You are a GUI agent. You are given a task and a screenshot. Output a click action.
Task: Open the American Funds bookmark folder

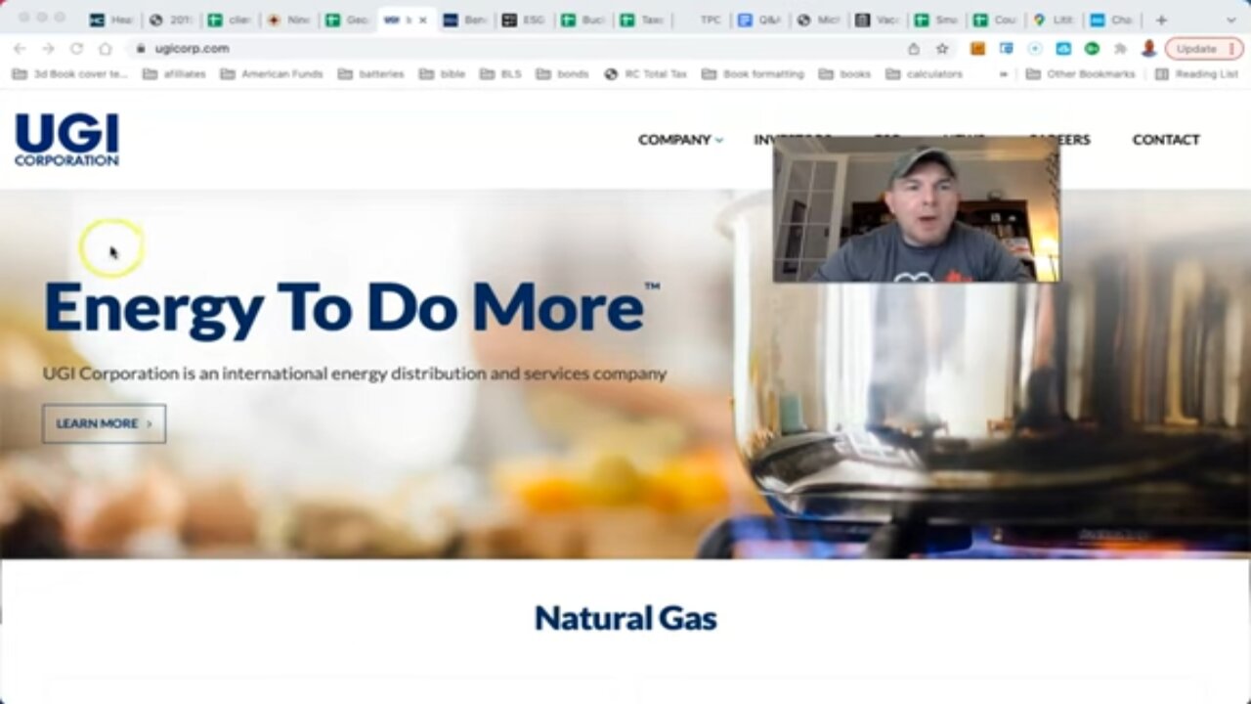click(272, 74)
